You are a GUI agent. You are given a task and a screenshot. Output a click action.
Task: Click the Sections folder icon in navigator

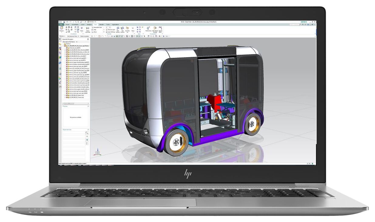pyautogui.click(x=65, y=44)
